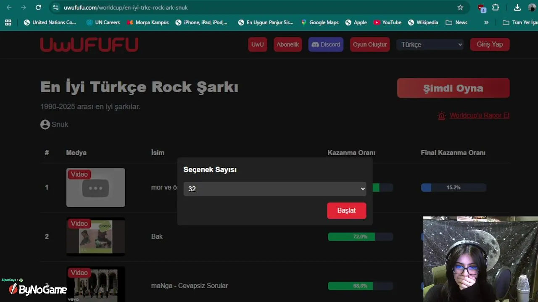Screen dimensions: 538x302
Task: Click the browser forward arrow
Action: (24, 8)
